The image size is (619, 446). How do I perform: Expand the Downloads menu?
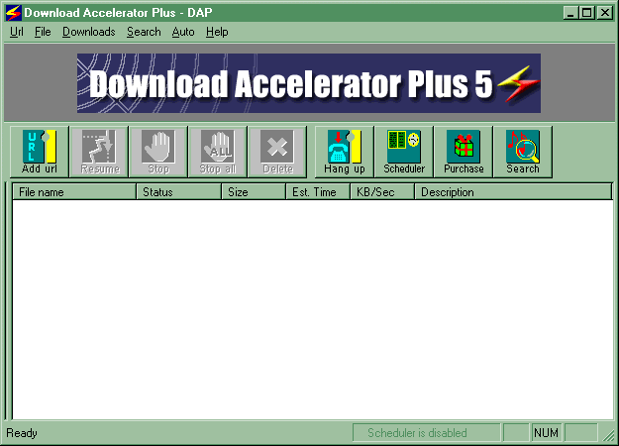[x=88, y=32]
